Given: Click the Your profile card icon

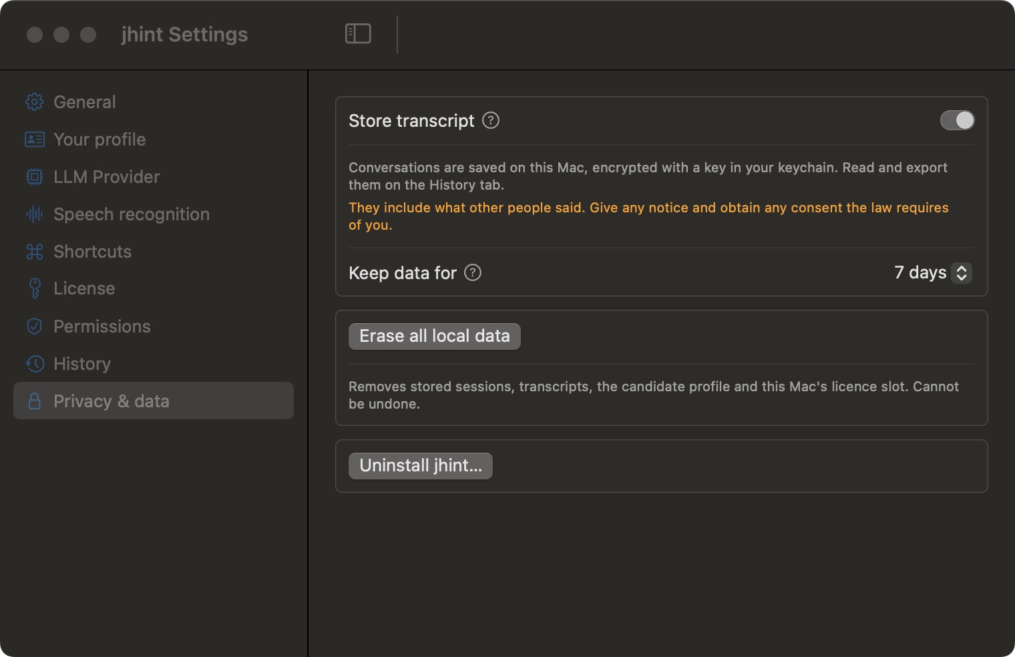Looking at the screenshot, I should 34,140.
